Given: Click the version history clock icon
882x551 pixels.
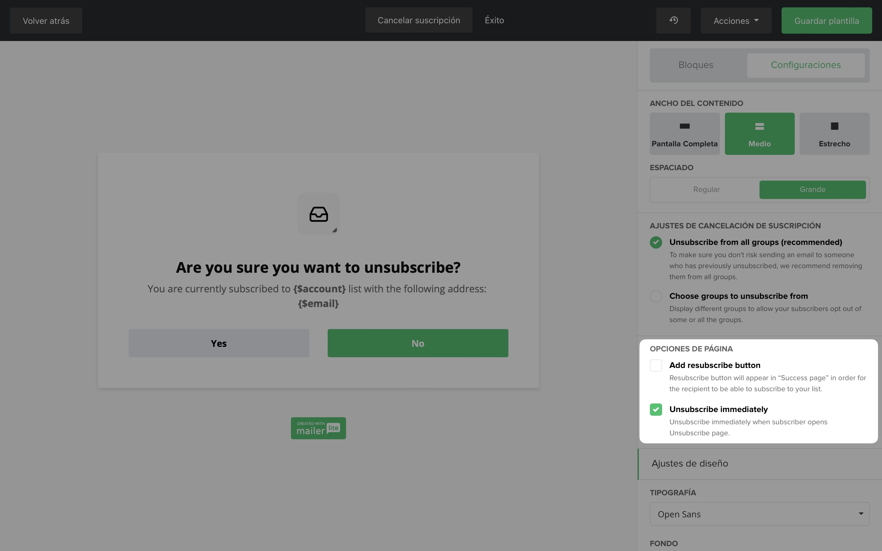Looking at the screenshot, I should [x=673, y=21].
